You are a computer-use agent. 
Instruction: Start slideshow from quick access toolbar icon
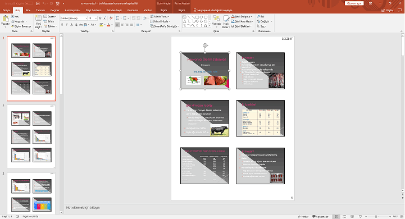[x=57, y=3]
